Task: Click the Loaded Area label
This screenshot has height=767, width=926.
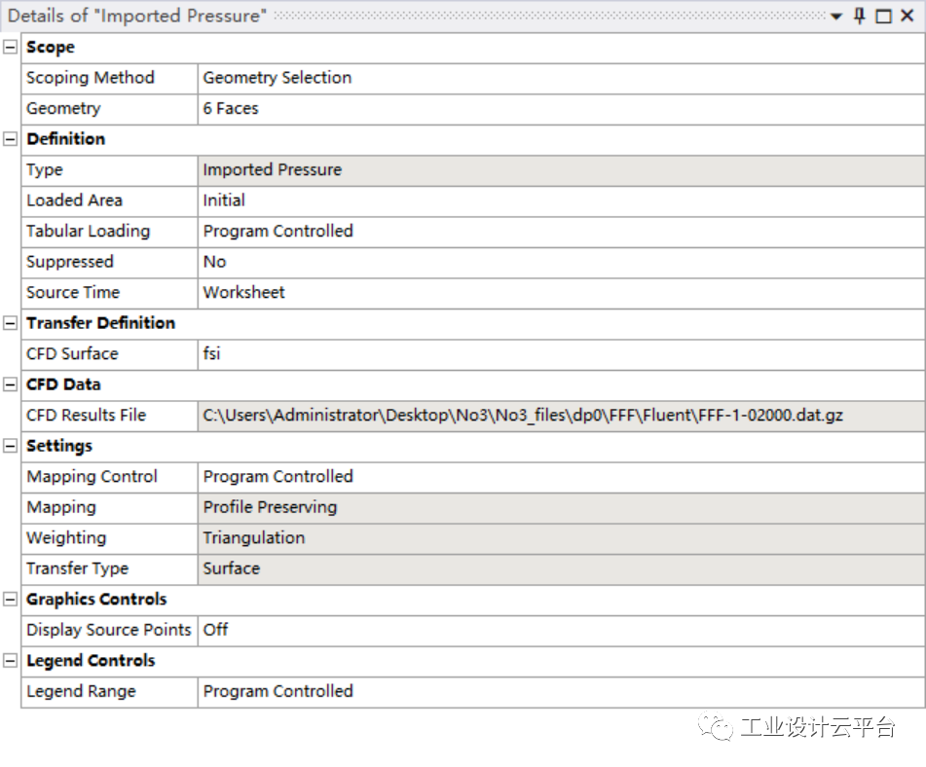Action: click(74, 201)
